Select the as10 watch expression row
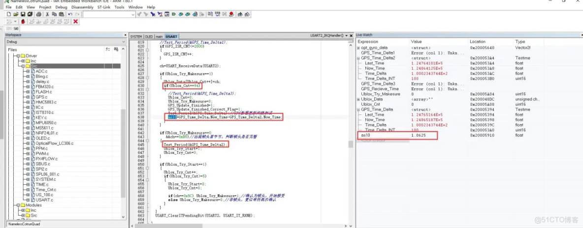Image resolution: width=583 pixels, height=228 pixels. click(365, 135)
